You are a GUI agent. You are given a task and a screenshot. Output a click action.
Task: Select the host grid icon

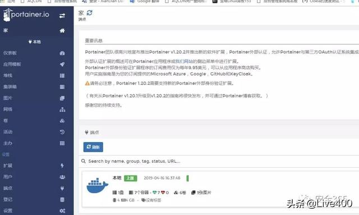pyautogui.click(x=62, y=143)
